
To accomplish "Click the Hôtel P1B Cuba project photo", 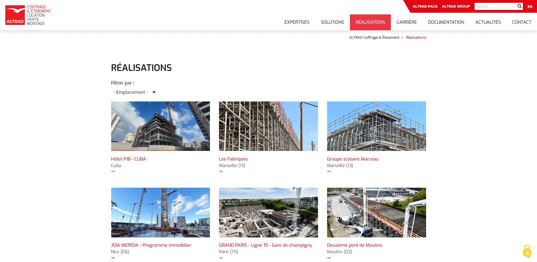I will pyautogui.click(x=161, y=126).
